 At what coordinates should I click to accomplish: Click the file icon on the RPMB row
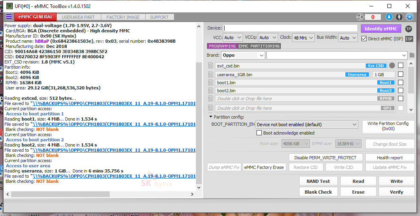[x=211, y=99]
